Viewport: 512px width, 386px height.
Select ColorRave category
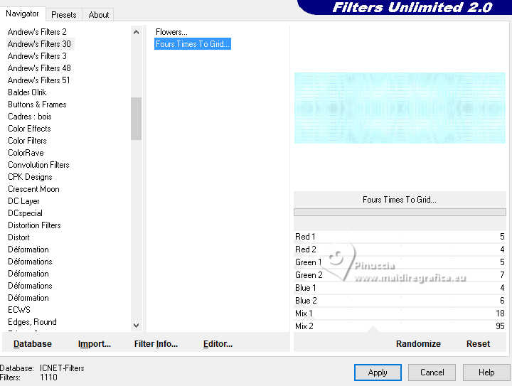coord(26,153)
